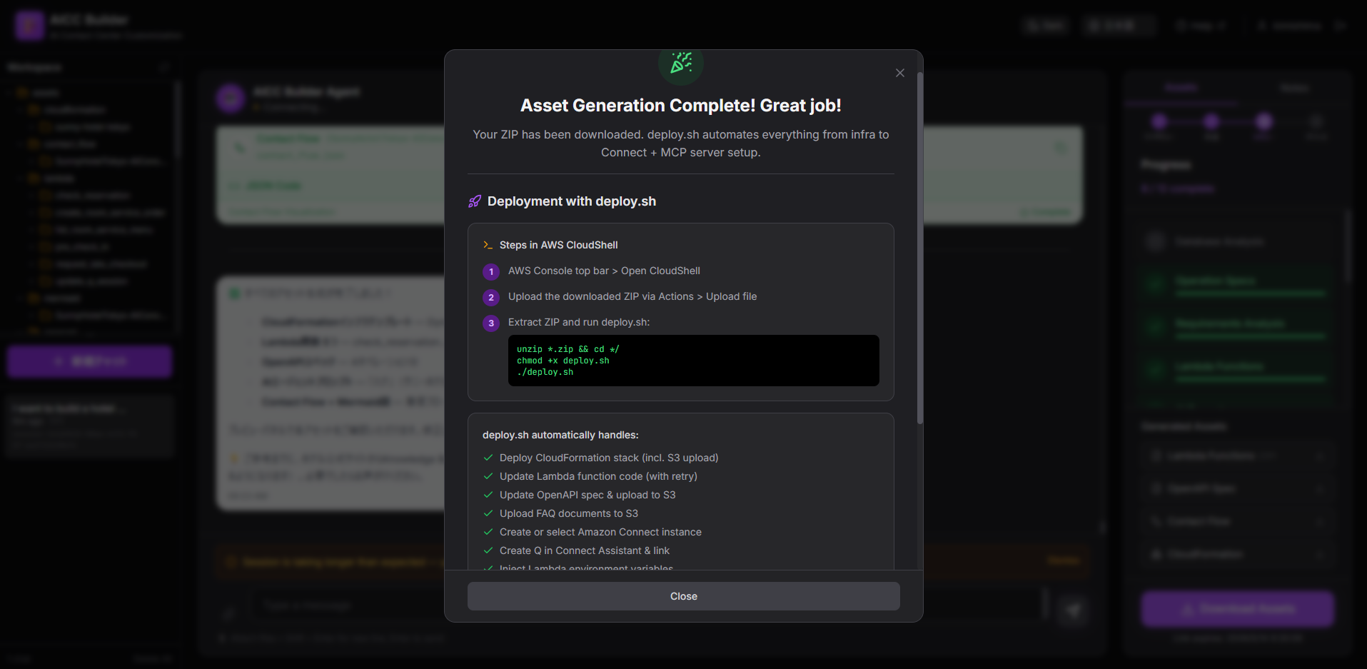Screen dimensions: 1367x669
Task: Click the code line 'chmod +x deploy.sh'
Action: tap(563, 361)
